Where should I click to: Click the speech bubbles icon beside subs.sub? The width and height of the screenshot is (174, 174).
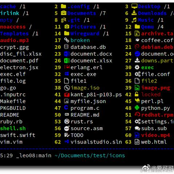(137, 128)
